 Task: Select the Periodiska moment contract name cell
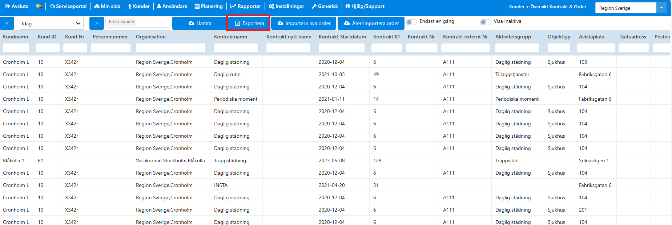click(236, 99)
